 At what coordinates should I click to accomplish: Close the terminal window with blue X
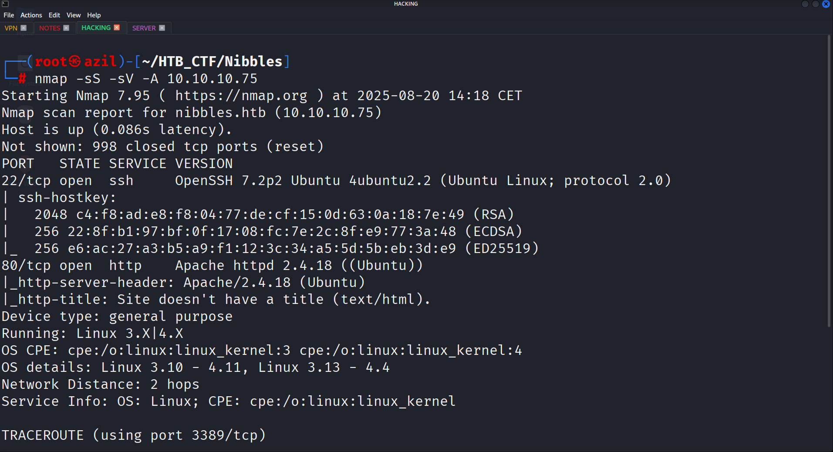pyautogui.click(x=826, y=4)
